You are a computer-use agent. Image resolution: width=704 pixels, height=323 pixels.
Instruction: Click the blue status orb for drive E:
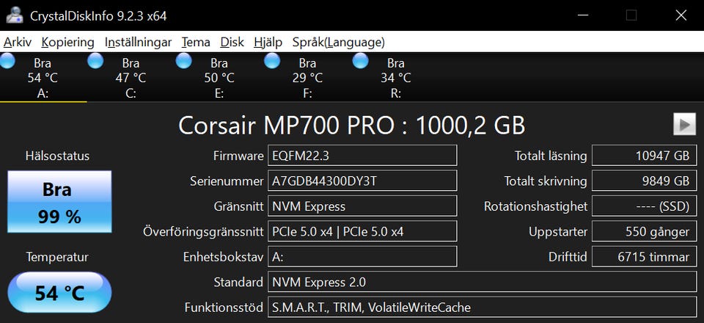pyautogui.click(x=183, y=61)
